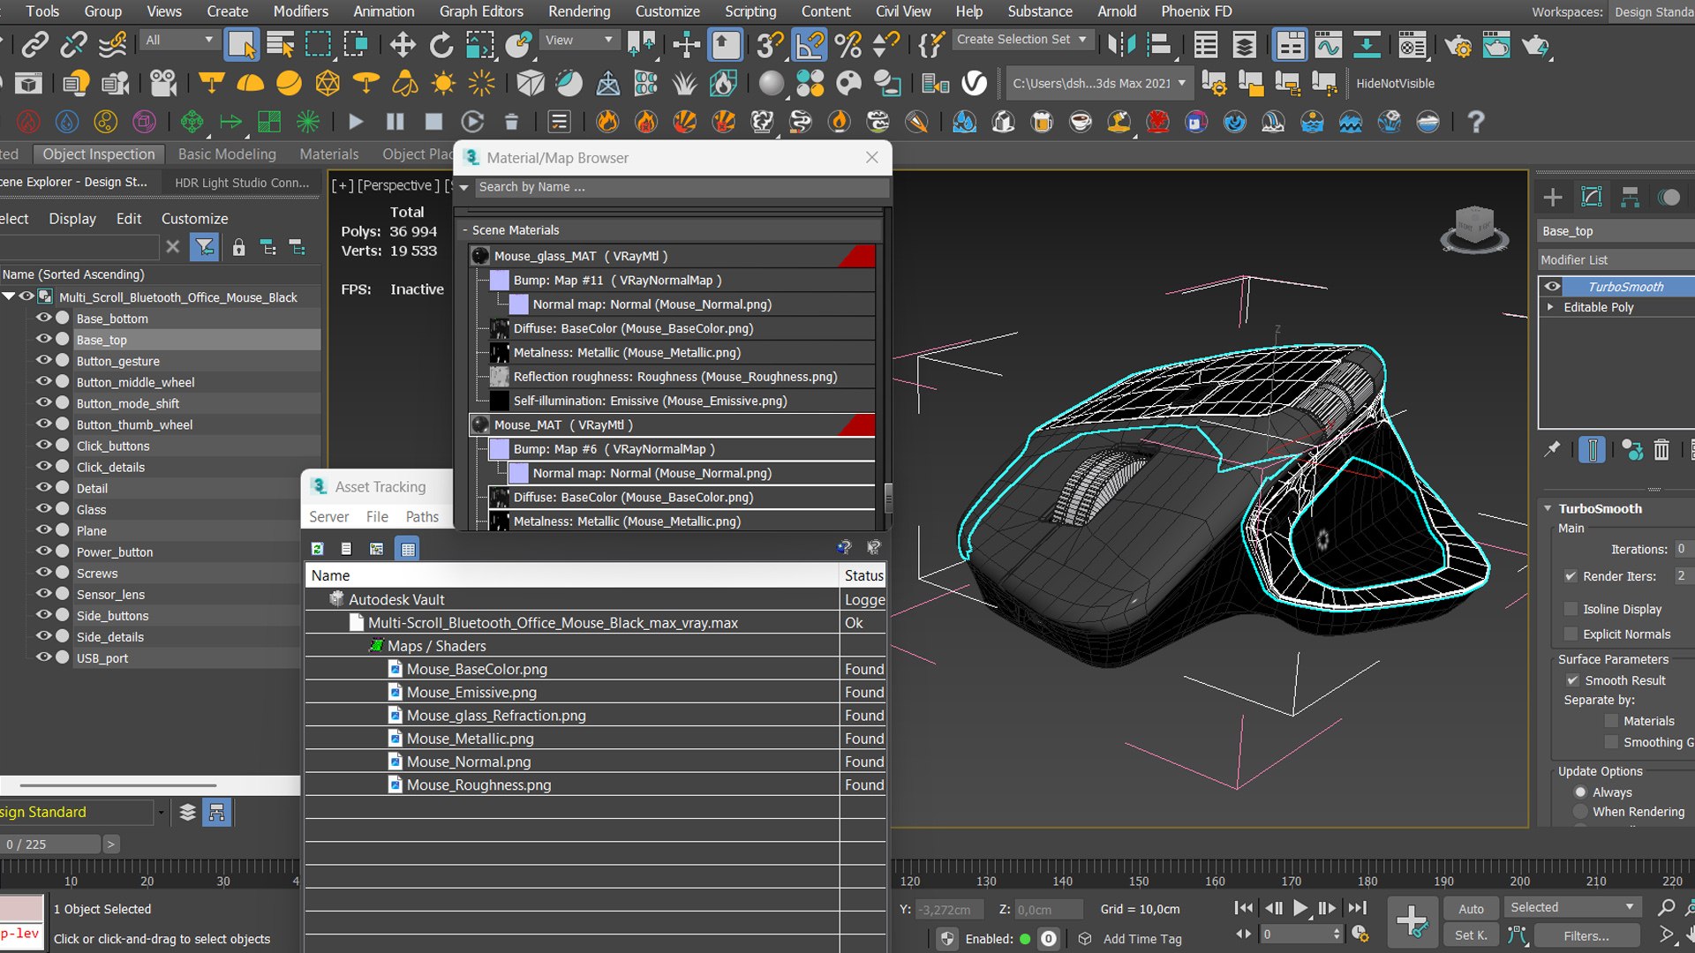Image resolution: width=1695 pixels, height=953 pixels.
Task: Toggle the Angle Snap icon
Action: tap(810, 44)
